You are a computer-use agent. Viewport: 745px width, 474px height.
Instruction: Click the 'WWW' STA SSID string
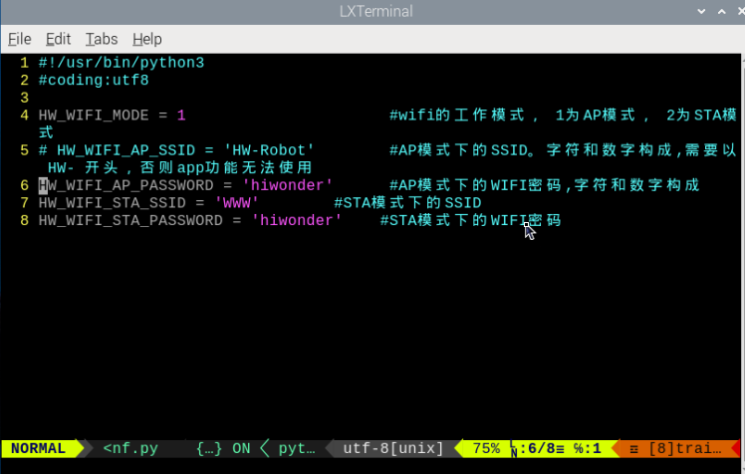pyautogui.click(x=237, y=203)
